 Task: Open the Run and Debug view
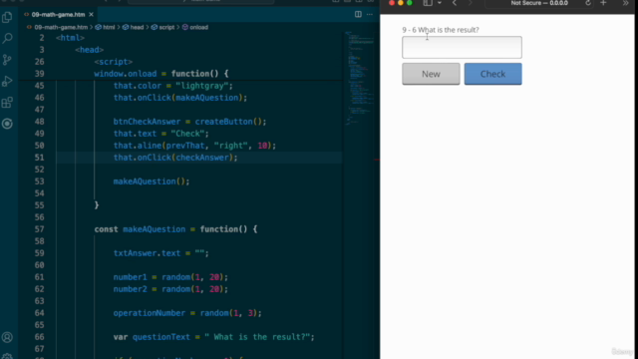click(x=7, y=81)
